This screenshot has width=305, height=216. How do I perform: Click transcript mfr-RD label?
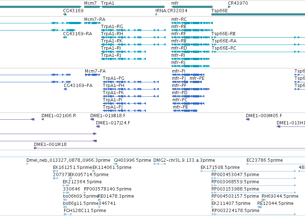pyautogui.click(x=179, y=48)
